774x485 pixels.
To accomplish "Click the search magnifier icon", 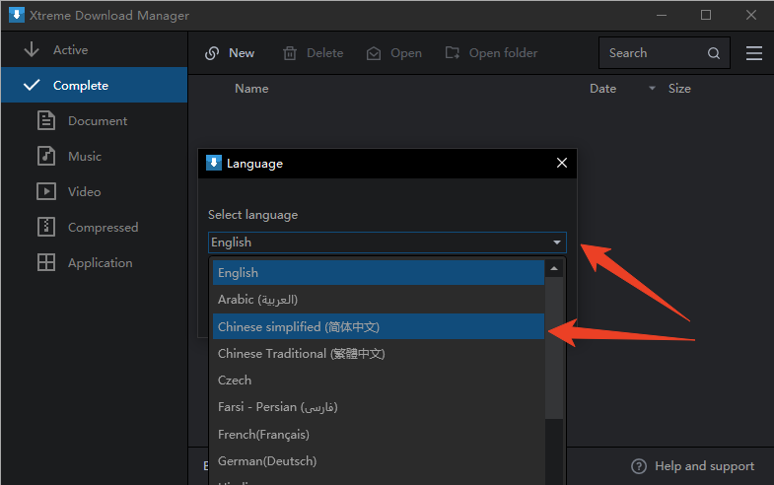I will (714, 53).
